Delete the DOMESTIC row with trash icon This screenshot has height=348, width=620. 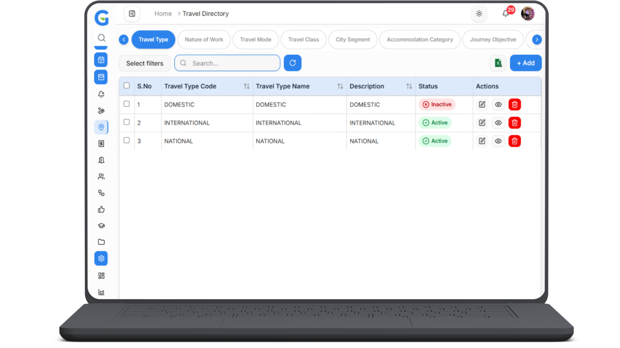click(514, 105)
